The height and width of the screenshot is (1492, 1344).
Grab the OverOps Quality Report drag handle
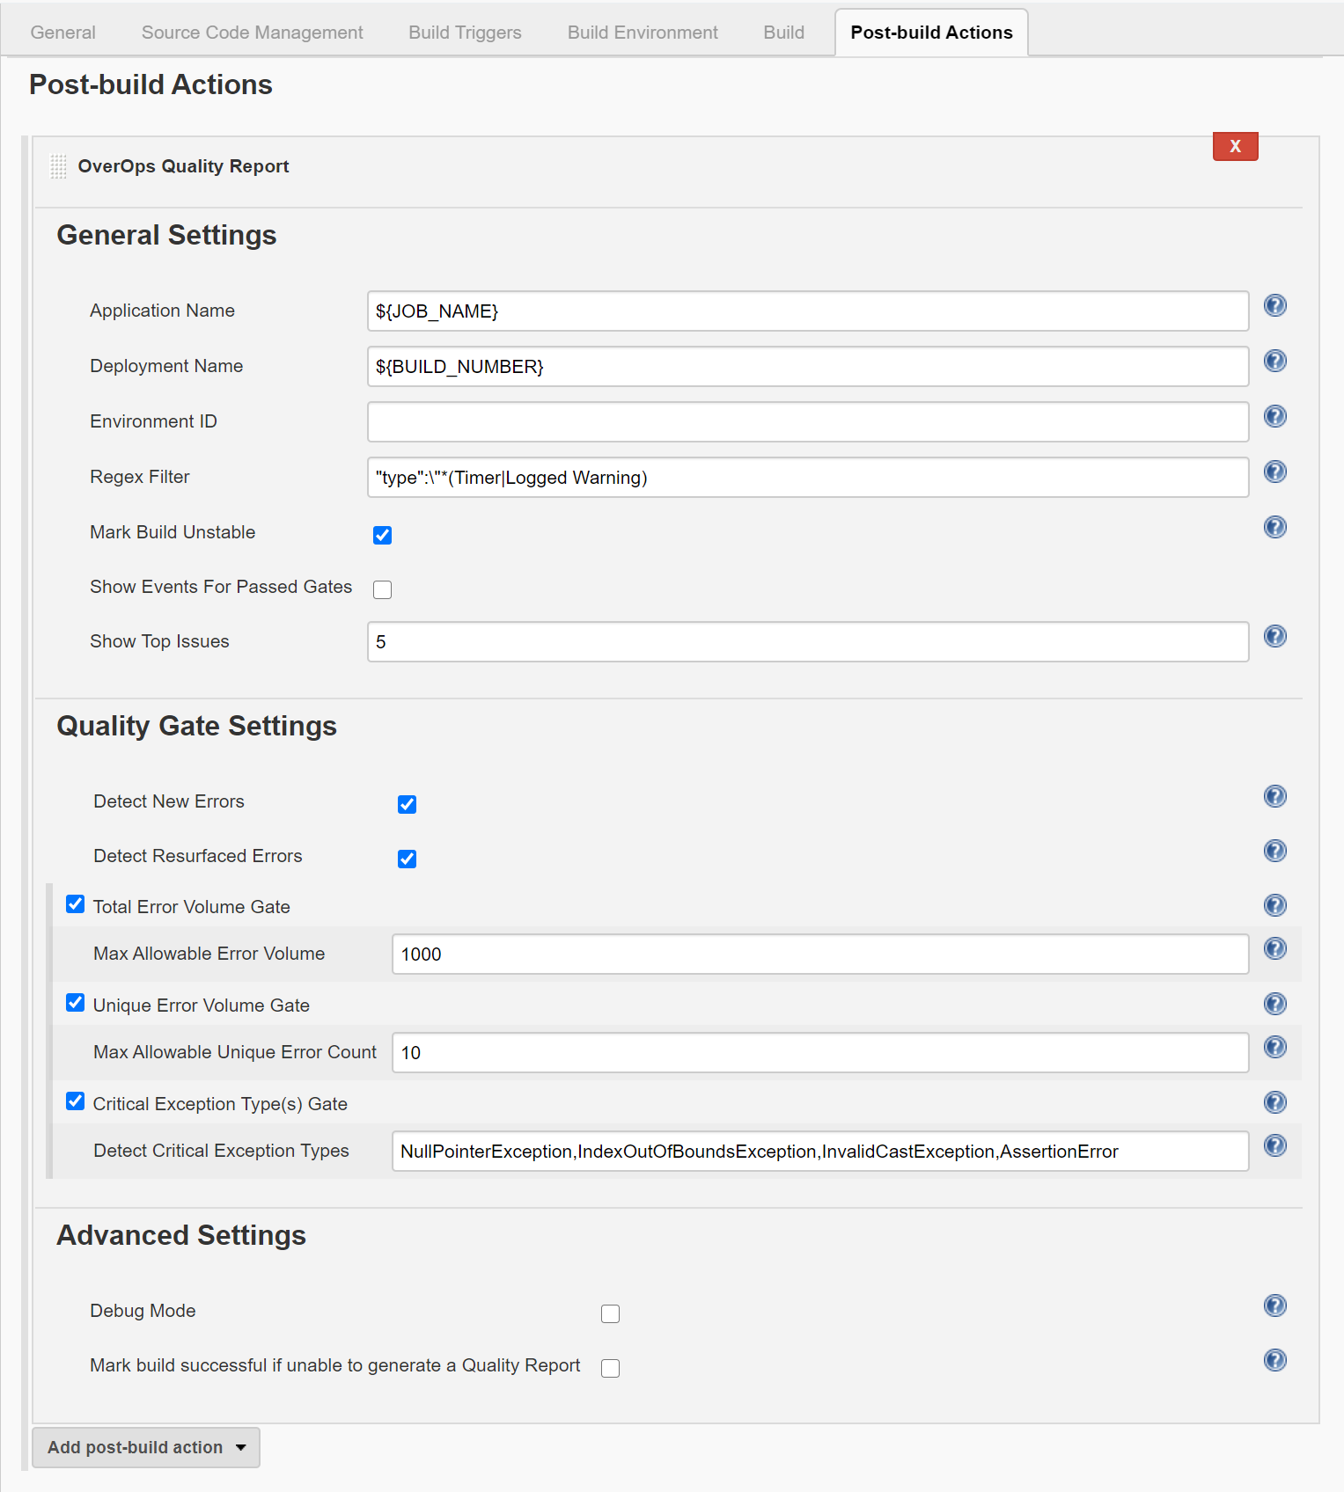59,166
